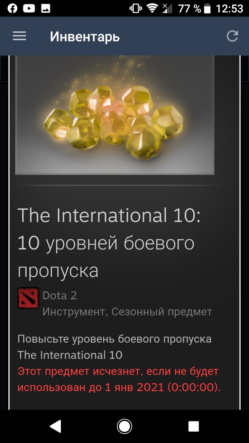Tap the Wi-Fi status icon
Viewport: 249px width, 443px height.
(x=152, y=9)
